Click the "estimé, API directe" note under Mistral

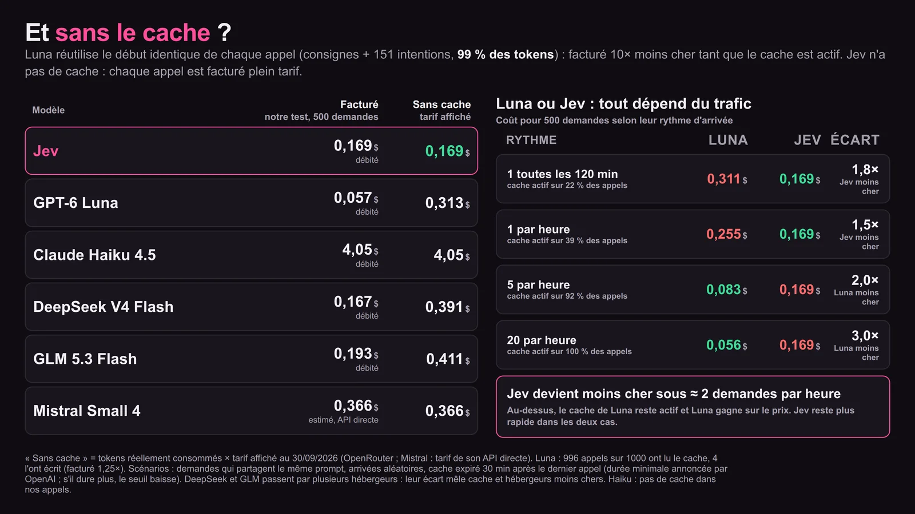tap(343, 420)
